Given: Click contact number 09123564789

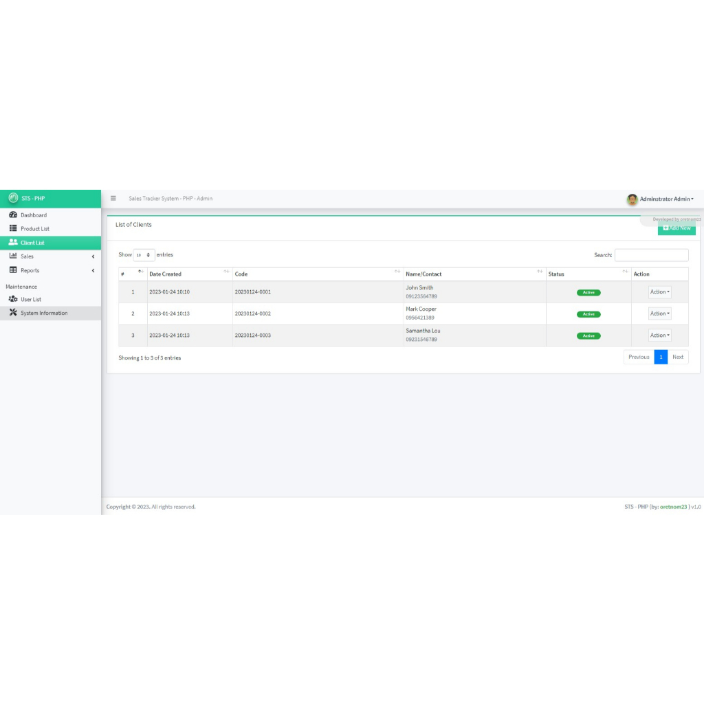Looking at the screenshot, I should pyautogui.click(x=421, y=296).
